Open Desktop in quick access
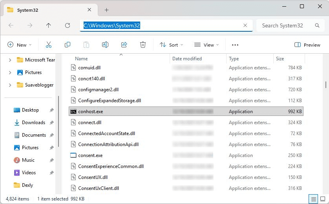 [30, 110]
